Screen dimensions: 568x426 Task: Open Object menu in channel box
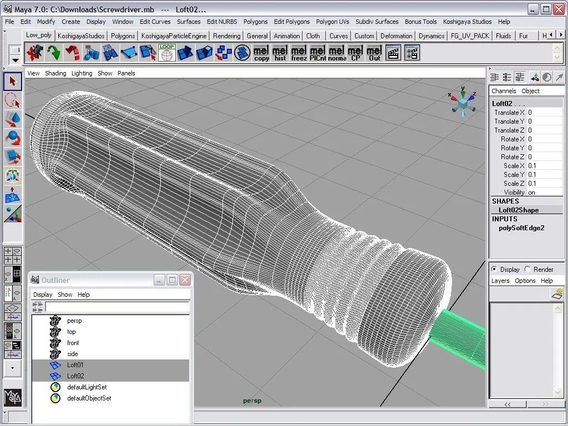530,91
